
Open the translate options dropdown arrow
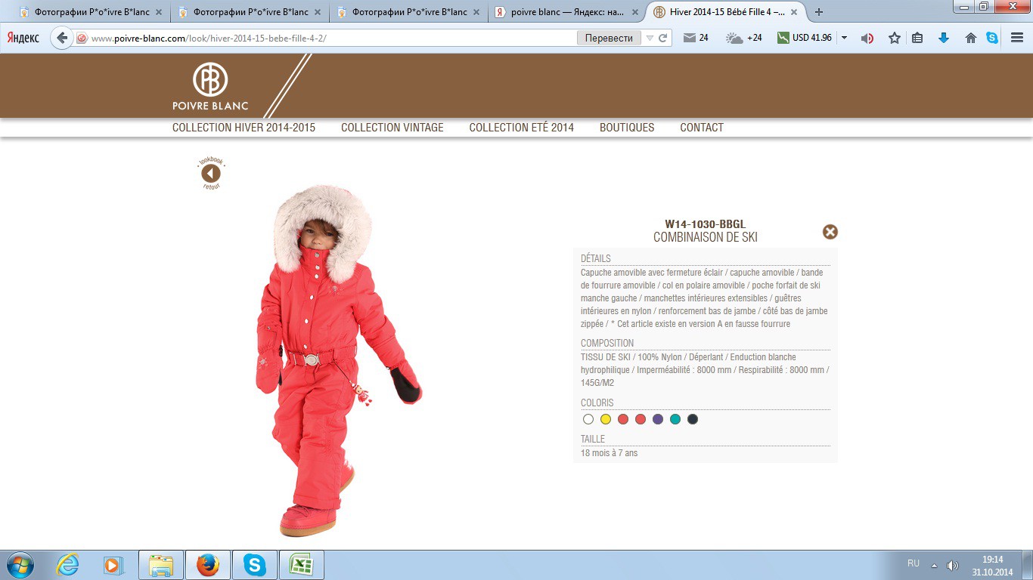[649, 38]
